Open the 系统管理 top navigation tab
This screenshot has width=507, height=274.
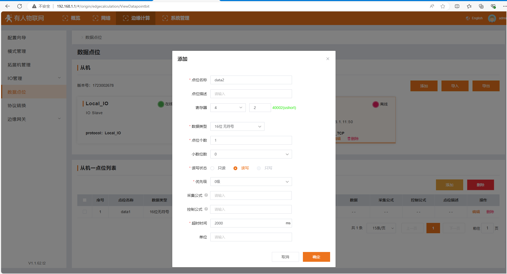click(176, 18)
